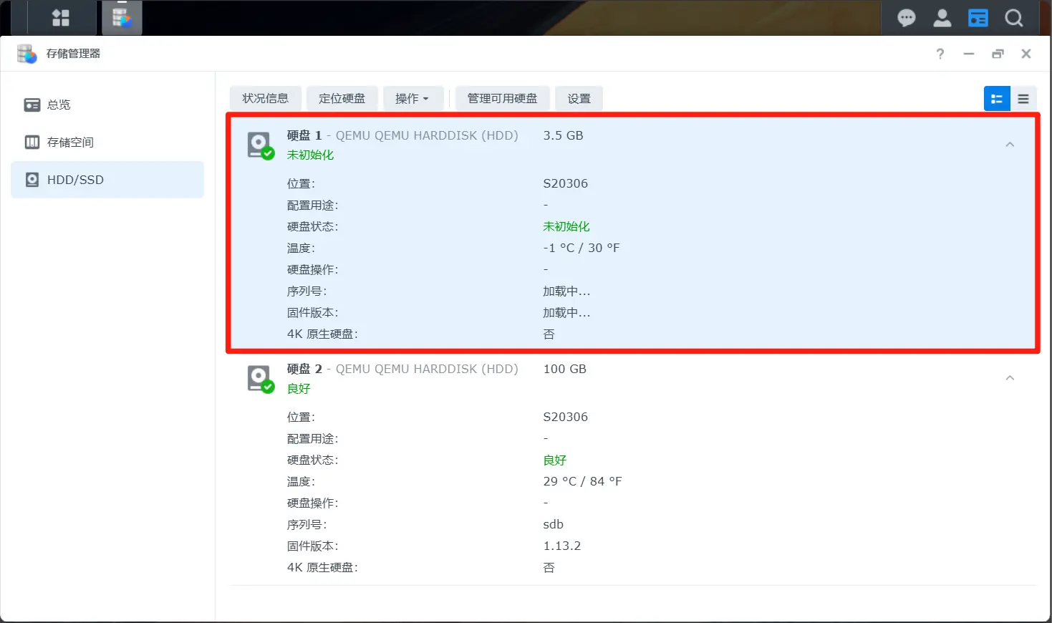Viewport: 1052px width, 623px height.
Task: Select 存储空间 in the sidebar
Action: coord(70,143)
